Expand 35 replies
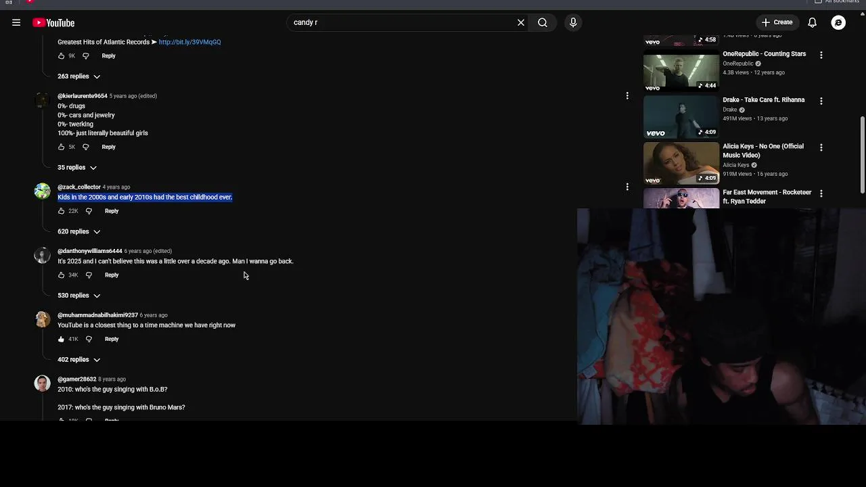 point(76,167)
